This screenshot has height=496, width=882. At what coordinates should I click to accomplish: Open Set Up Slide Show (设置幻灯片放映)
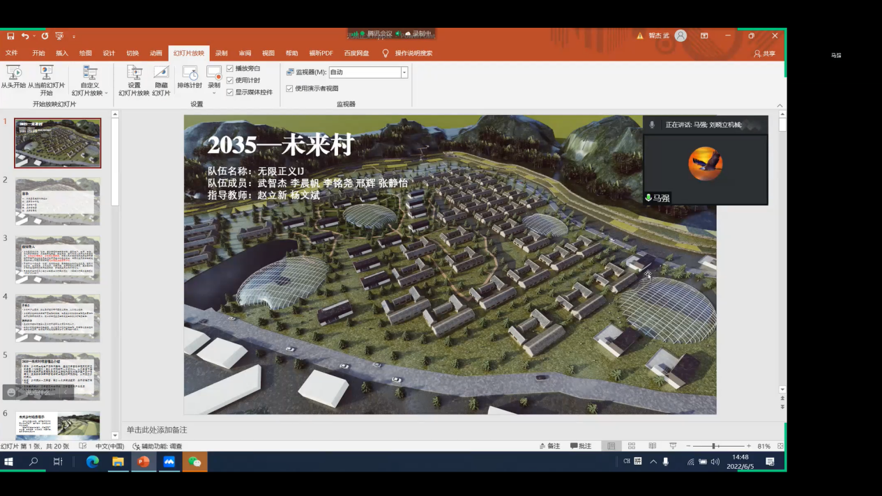click(134, 77)
